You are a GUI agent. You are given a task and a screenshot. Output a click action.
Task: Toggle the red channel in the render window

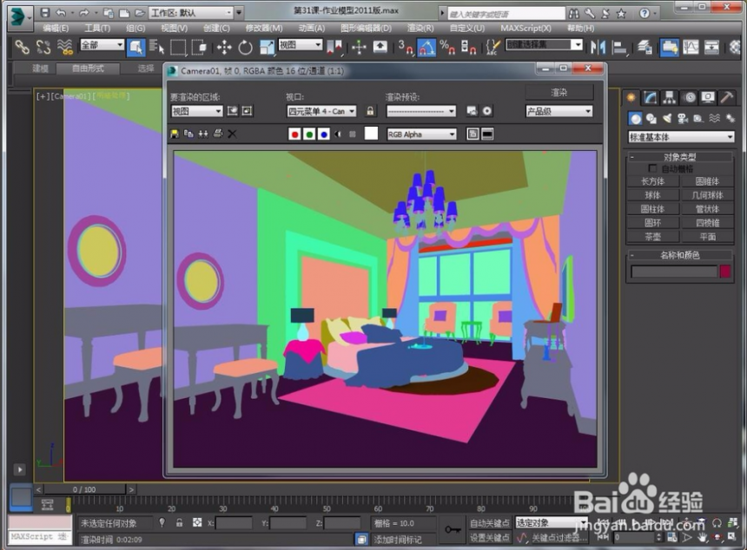[x=295, y=134]
